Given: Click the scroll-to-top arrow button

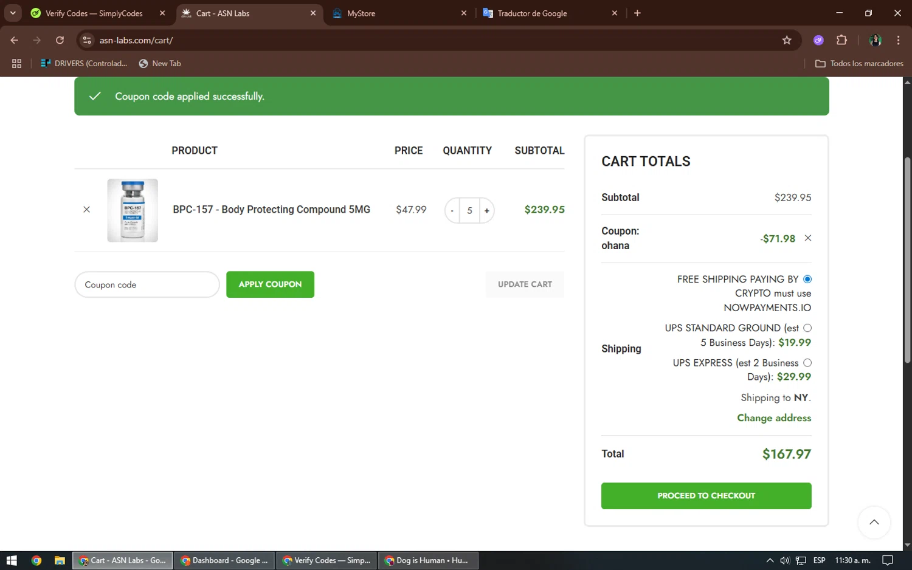Looking at the screenshot, I should [874, 522].
